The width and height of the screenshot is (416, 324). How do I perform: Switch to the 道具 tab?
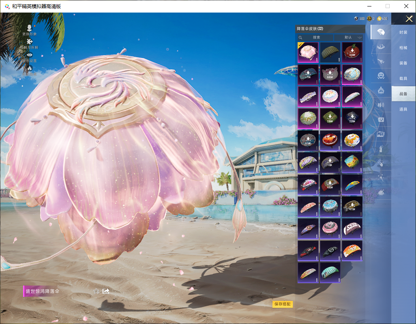[x=403, y=109]
